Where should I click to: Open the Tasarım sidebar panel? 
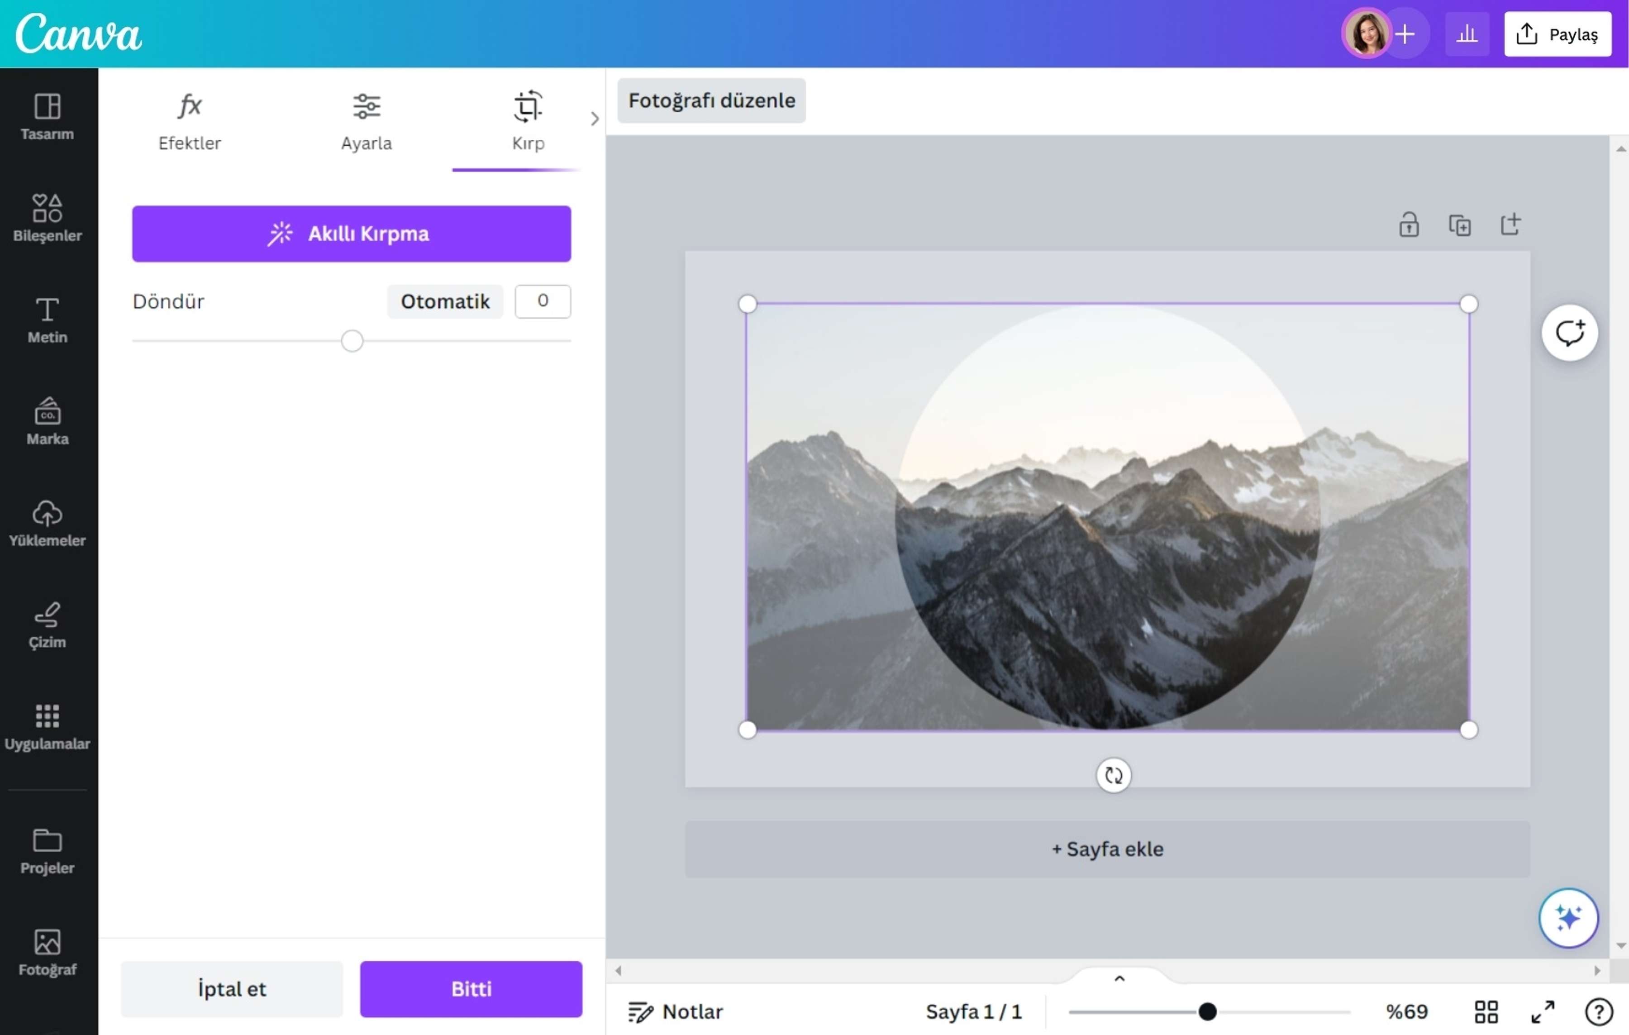point(48,116)
